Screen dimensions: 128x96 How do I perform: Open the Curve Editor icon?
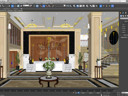pos(81,6)
